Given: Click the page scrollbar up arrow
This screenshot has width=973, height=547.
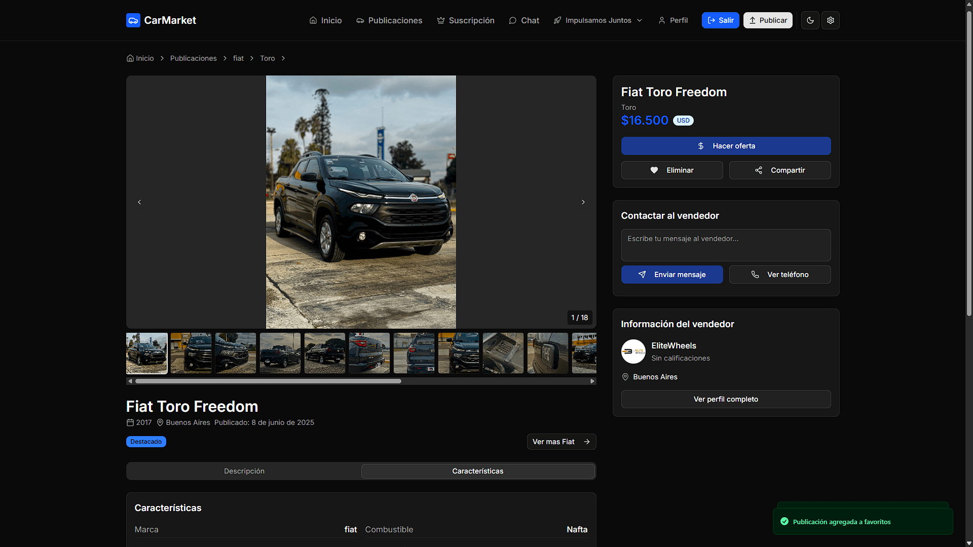Looking at the screenshot, I should [x=969, y=4].
